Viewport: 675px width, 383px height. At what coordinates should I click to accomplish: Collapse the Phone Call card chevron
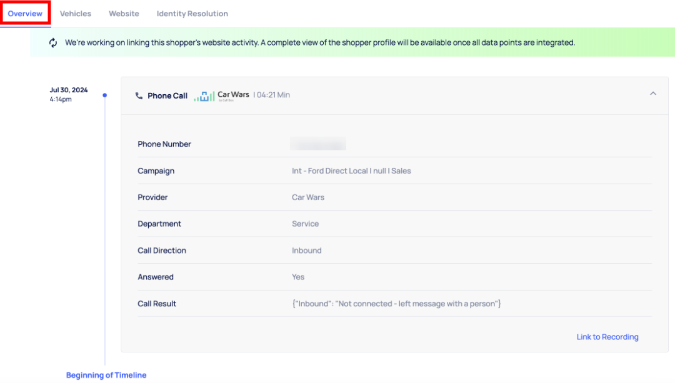(653, 94)
